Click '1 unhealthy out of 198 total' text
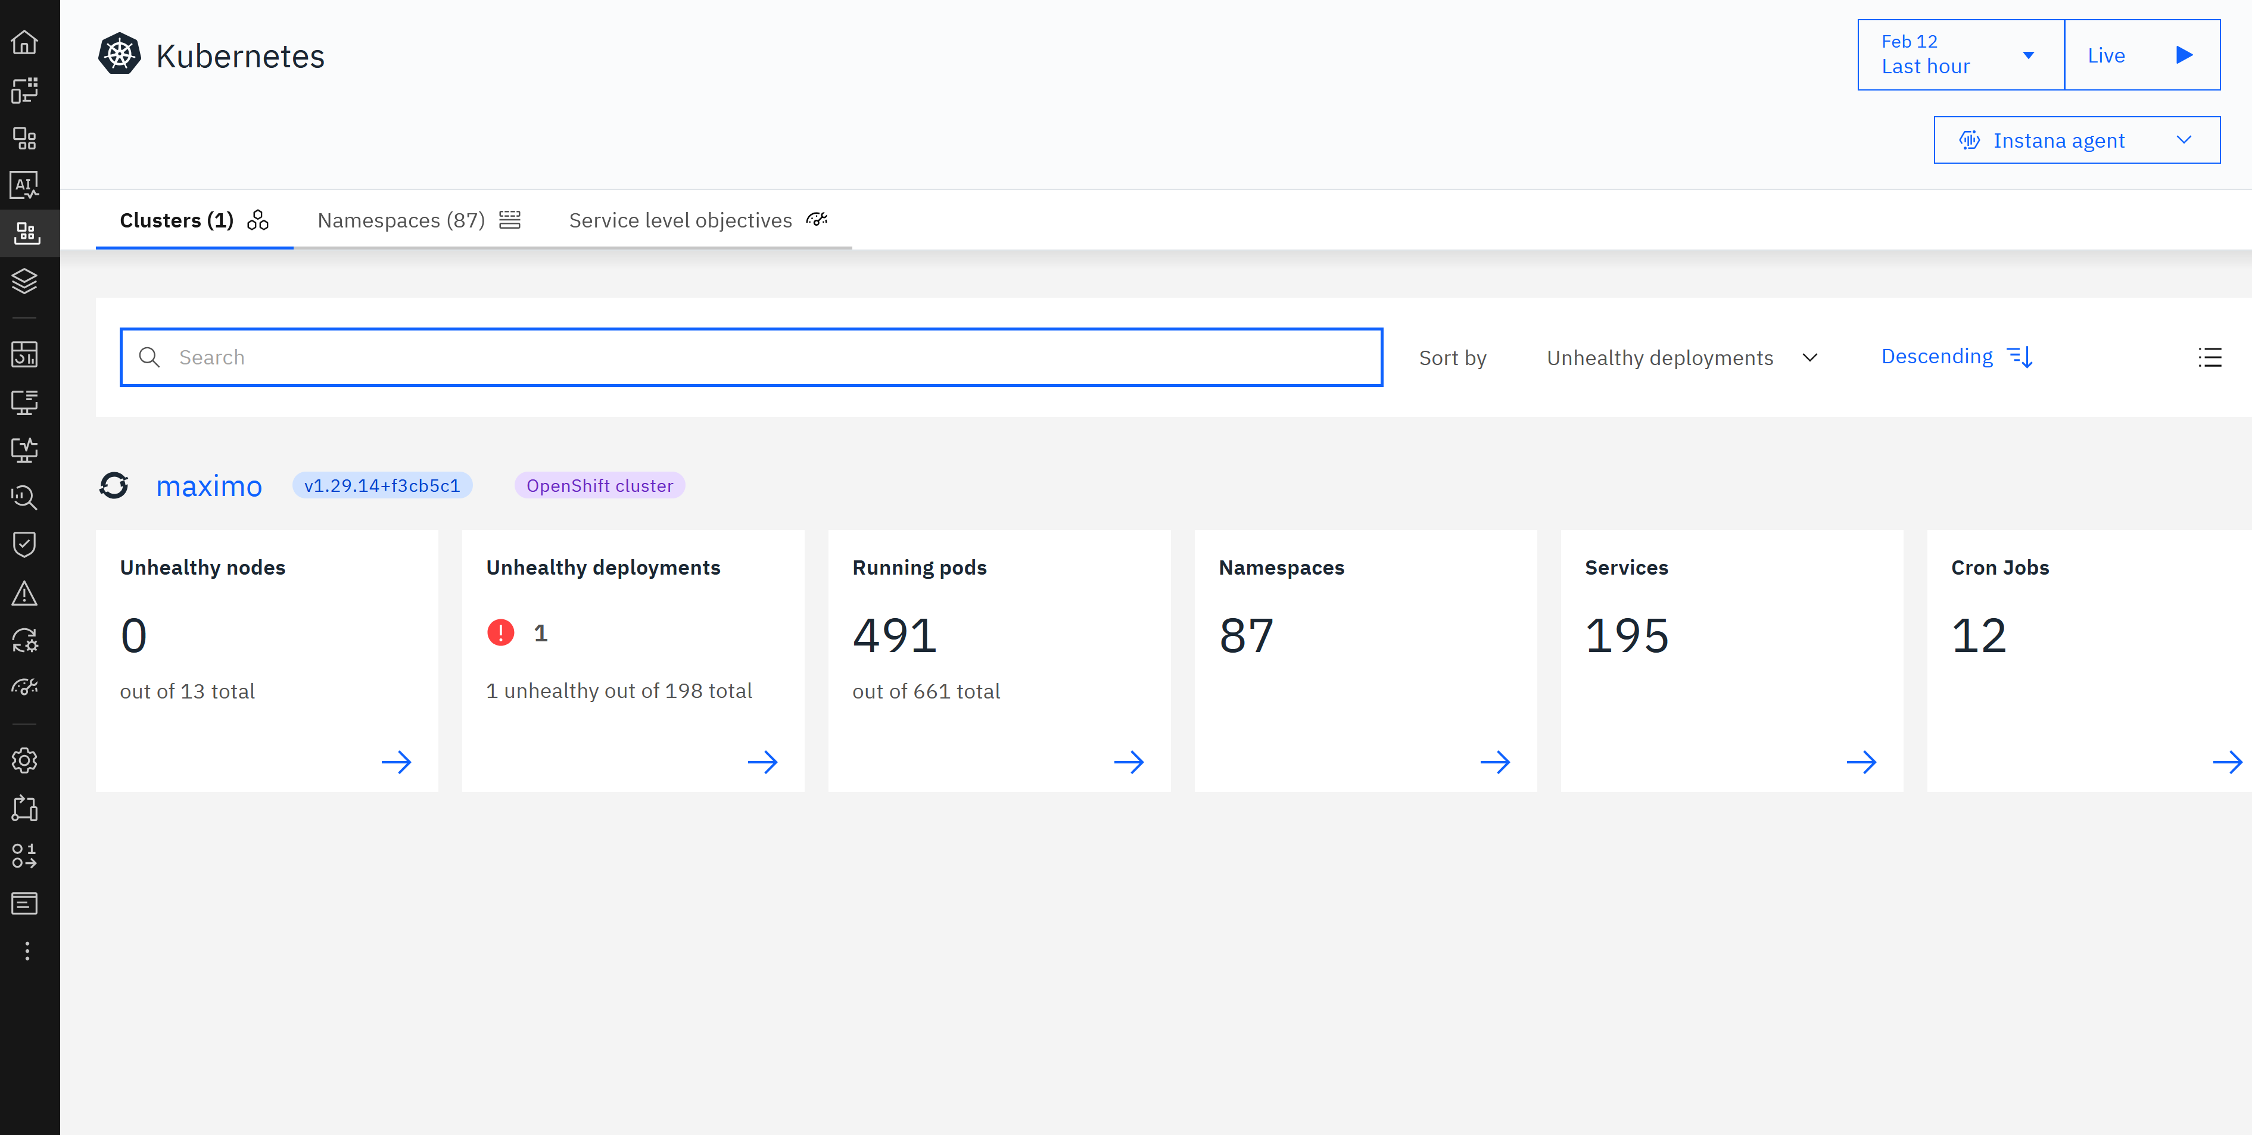The image size is (2252, 1135). click(x=619, y=691)
